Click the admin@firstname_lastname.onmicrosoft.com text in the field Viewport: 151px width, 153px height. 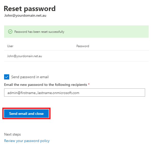point(43,93)
